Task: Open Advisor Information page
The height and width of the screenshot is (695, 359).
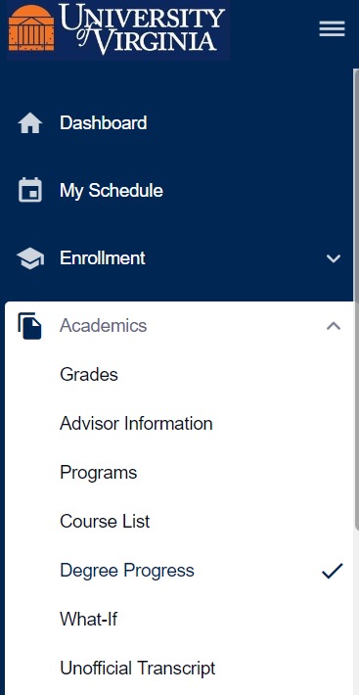Action: (x=136, y=424)
